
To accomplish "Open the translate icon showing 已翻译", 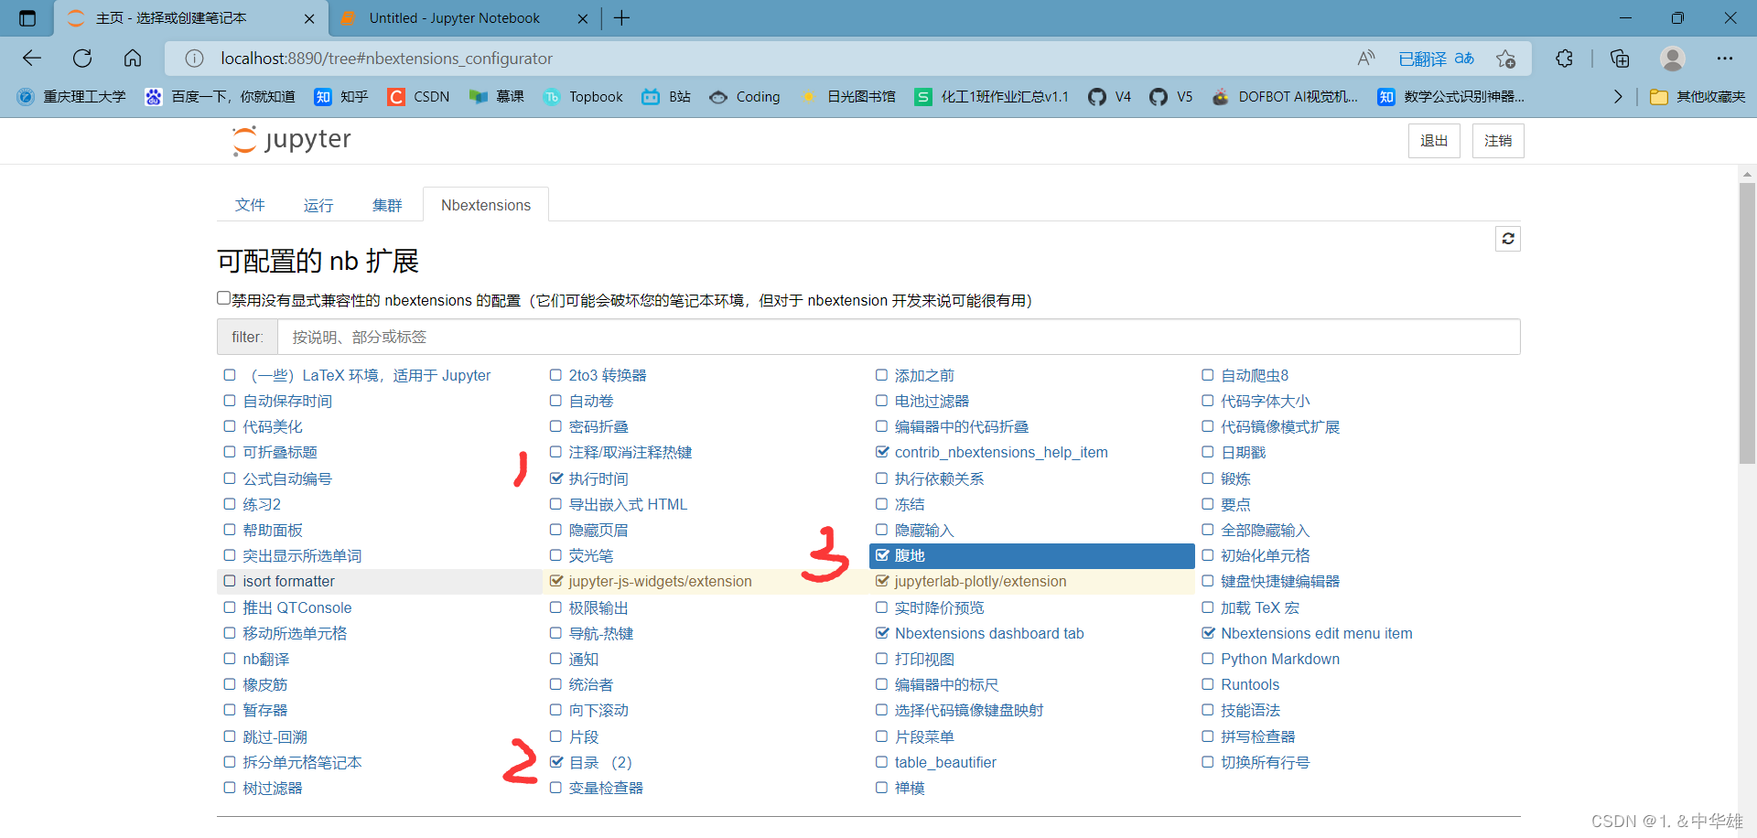I will click(1436, 59).
